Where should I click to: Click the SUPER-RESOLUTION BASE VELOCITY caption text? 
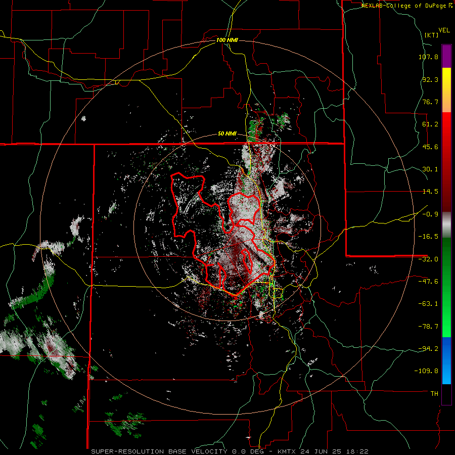[x=159, y=451]
